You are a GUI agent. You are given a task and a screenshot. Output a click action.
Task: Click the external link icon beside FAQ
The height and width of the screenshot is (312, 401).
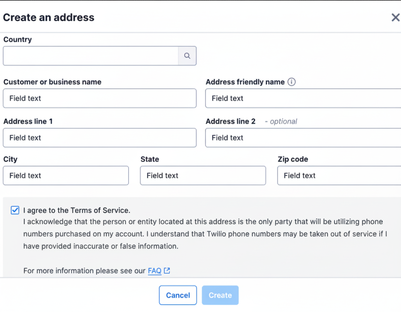tap(167, 271)
